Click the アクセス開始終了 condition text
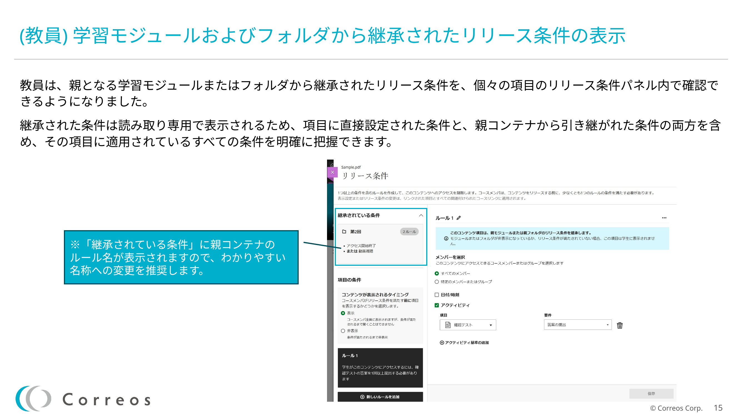 (x=361, y=246)
